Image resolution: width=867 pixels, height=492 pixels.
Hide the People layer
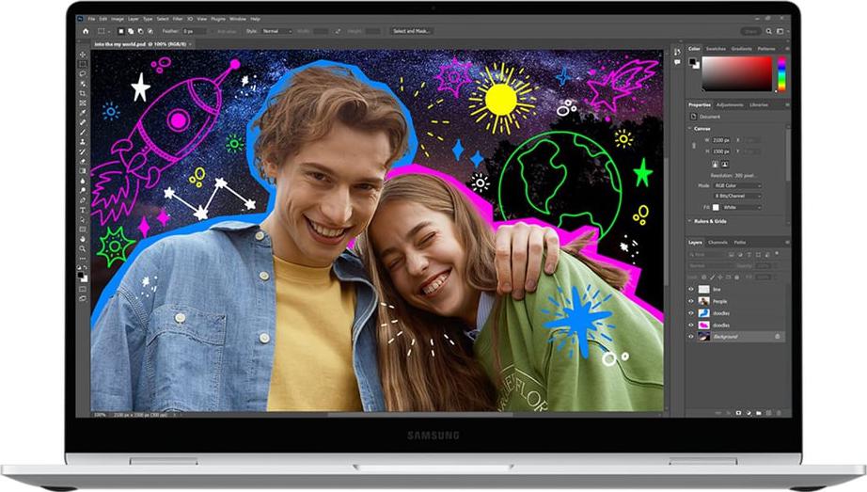pyautogui.click(x=691, y=301)
